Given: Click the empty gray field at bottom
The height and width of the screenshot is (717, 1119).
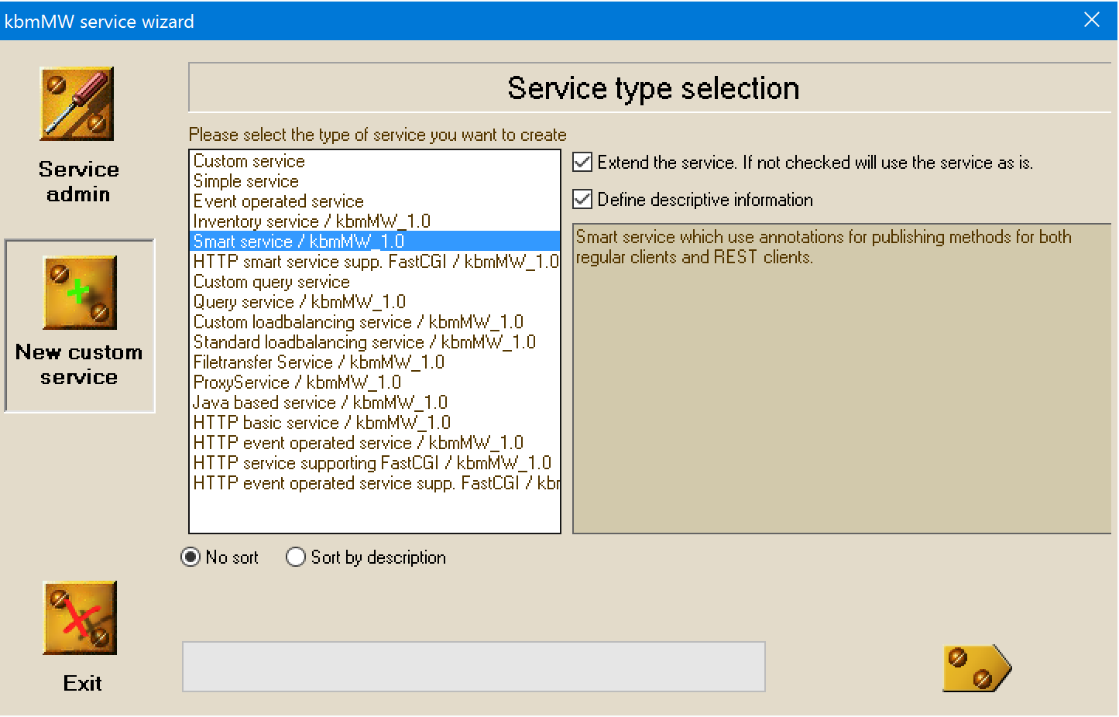Looking at the screenshot, I should pyautogui.click(x=473, y=667).
